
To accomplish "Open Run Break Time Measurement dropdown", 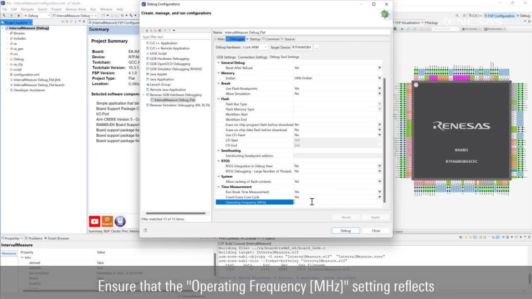I will coord(379,192).
